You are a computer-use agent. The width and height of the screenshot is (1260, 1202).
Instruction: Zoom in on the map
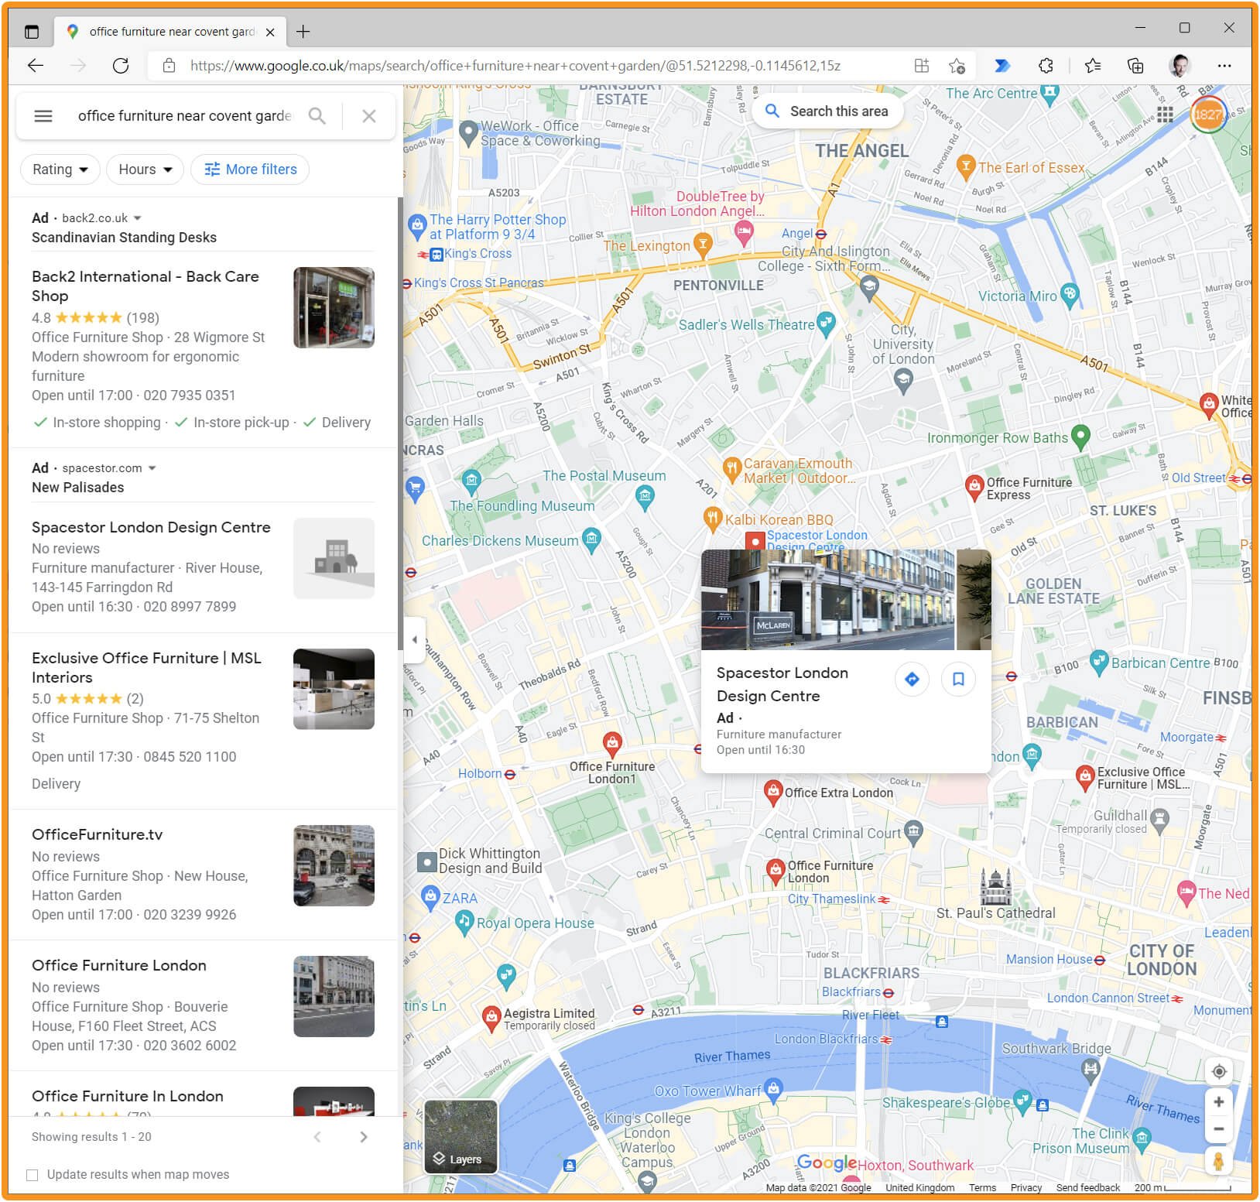(x=1219, y=1101)
